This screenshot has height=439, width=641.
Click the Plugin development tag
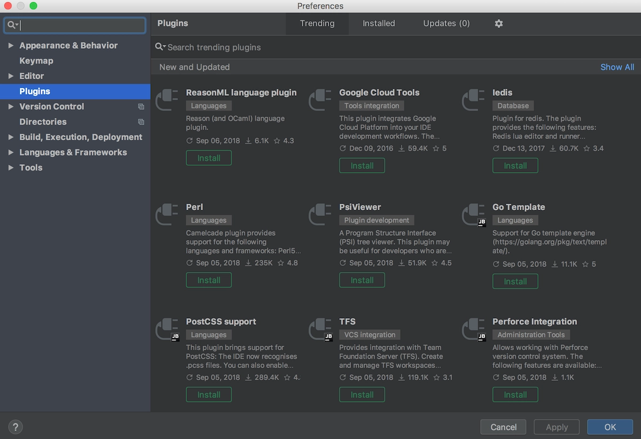[377, 220]
